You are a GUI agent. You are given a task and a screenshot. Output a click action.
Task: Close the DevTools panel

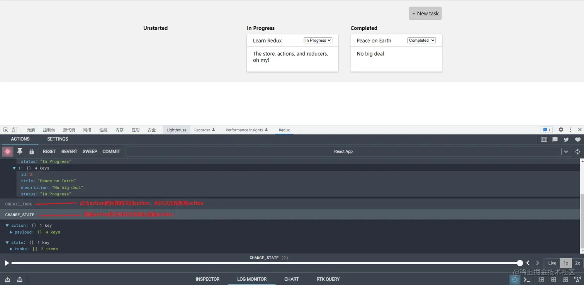579,130
